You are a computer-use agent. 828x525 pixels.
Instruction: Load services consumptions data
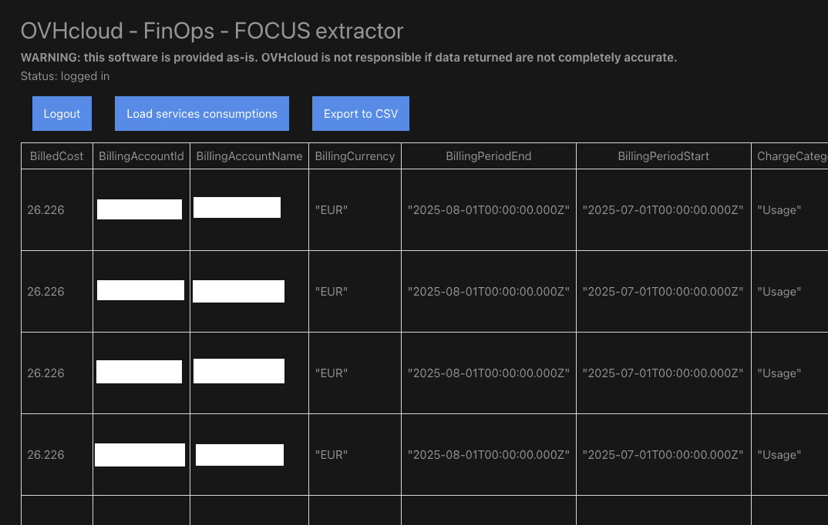pos(202,113)
